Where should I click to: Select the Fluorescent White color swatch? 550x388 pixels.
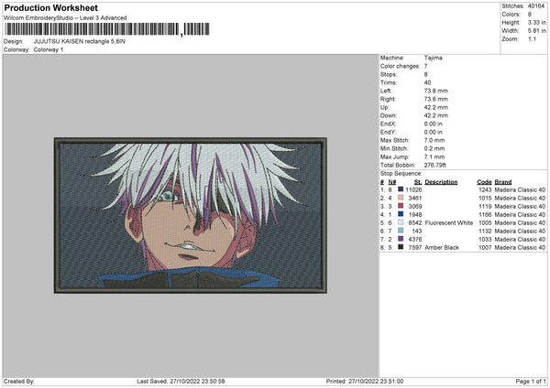coord(400,222)
